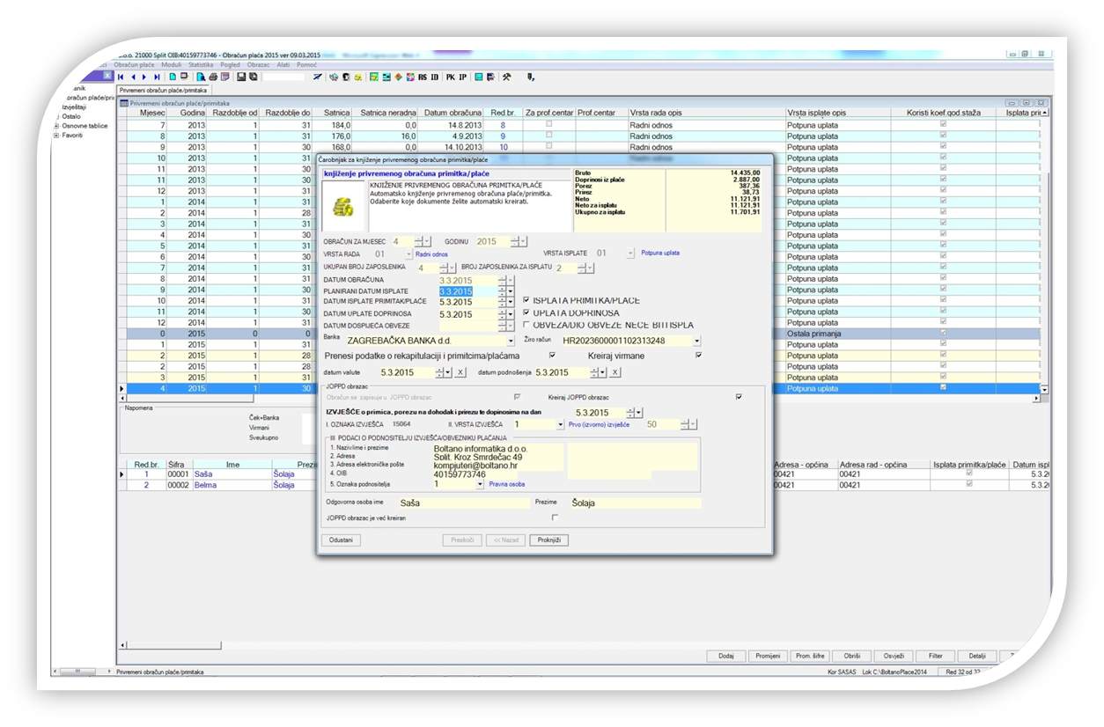
Task: Open the hammer and wrench tools icon
Action: (x=506, y=77)
